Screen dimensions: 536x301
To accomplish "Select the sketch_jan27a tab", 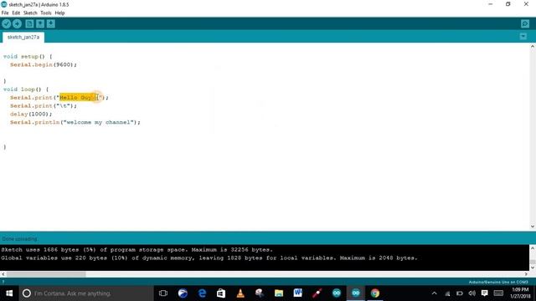I will pos(23,37).
